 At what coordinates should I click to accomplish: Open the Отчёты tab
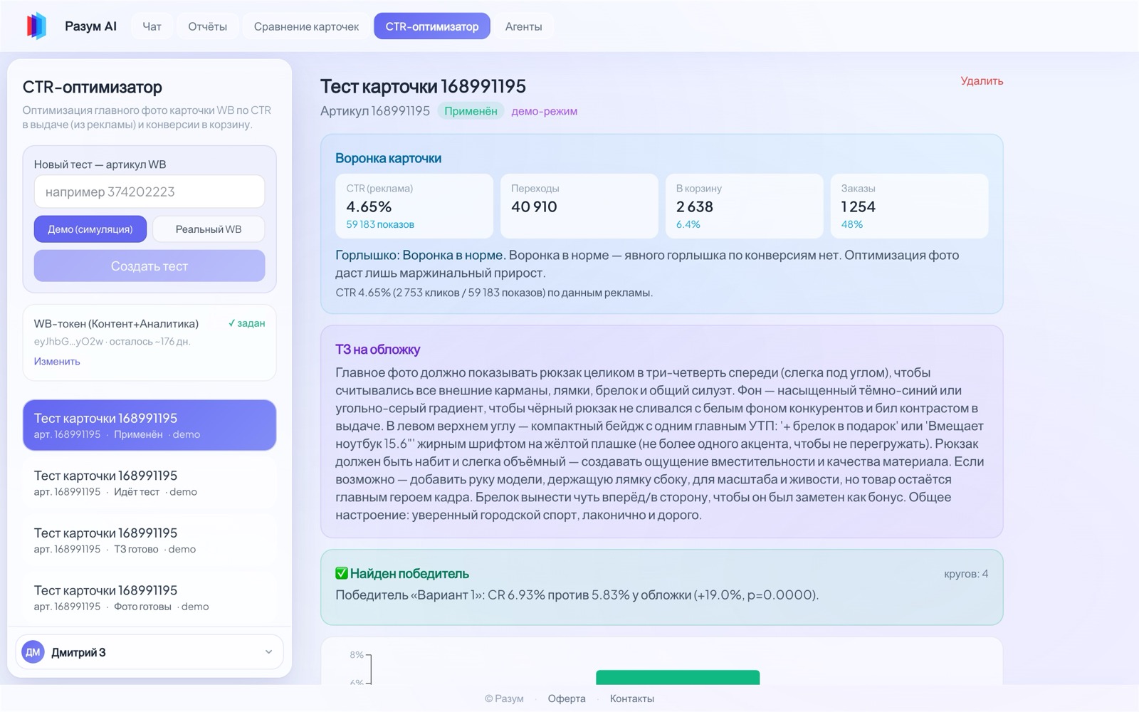click(x=207, y=26)
